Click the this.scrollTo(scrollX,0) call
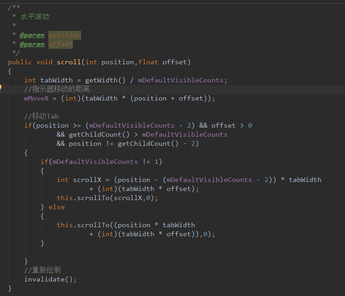Image resolution: width=345 pixels, height=296 pixels. point(107,198)
